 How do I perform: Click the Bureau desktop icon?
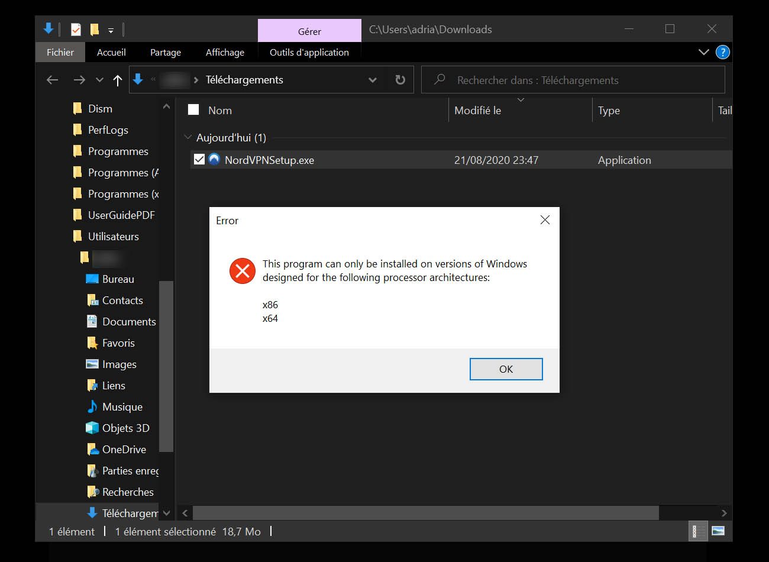92,279
